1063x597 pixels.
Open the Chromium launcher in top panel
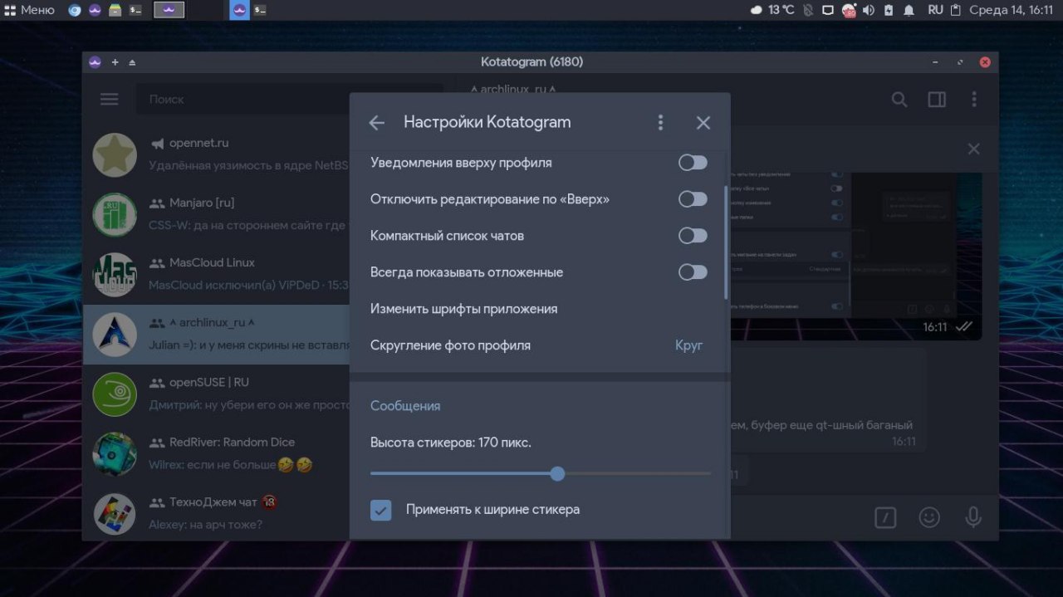[x=75, y=10]
